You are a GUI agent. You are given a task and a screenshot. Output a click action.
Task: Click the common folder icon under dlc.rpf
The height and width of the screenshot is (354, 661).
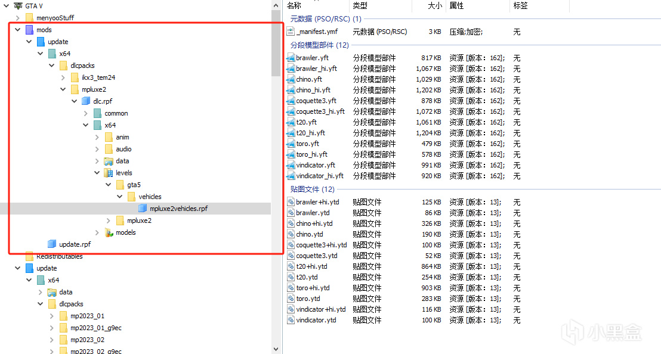tap(97, 113)
